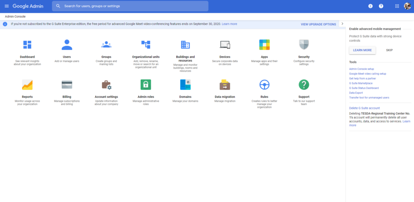The image size is (414, 202).
Task: Click the hourglass tasks icon in header
Action: (x=370, y=6)
